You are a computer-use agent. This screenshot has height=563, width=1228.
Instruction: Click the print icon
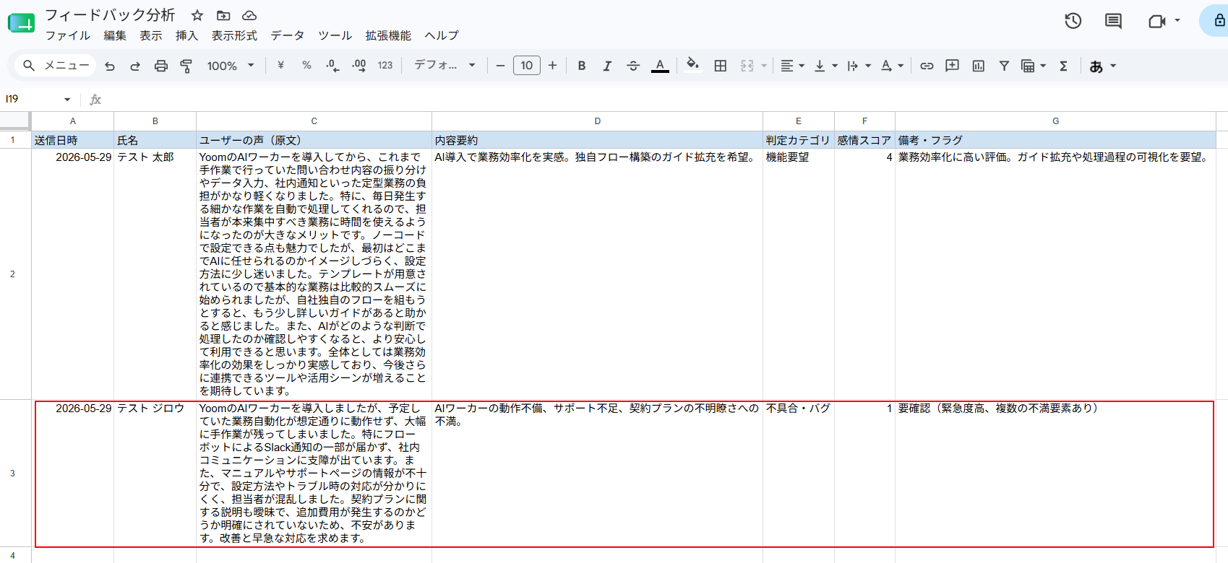tap(161, 66)
